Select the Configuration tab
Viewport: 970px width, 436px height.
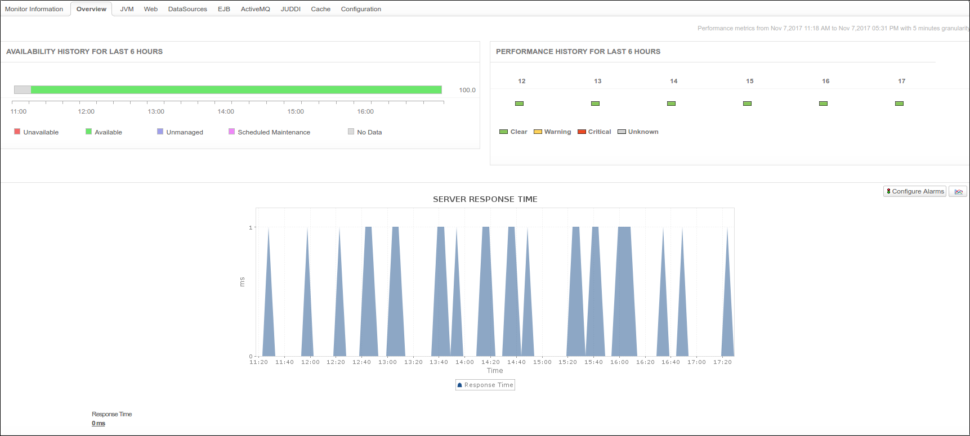click(361, 9)
